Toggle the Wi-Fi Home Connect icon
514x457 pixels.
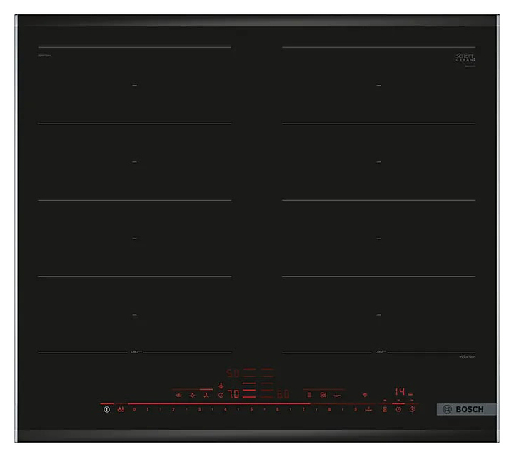tap(363, 394)
